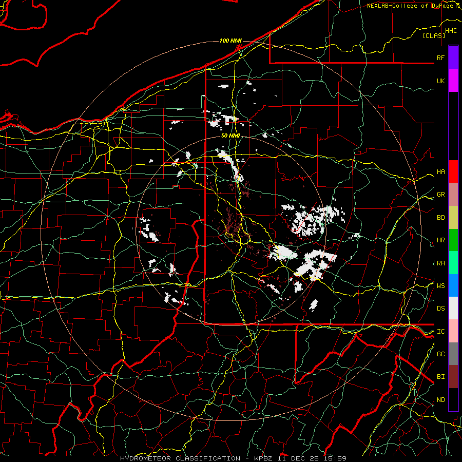Click the IC legend label
The height and width of the screenshot is (462, 462).
(441, 332)
